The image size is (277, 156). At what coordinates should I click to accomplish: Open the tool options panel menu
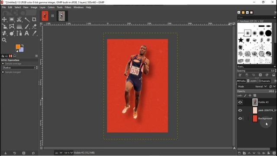pyautogui.click(x=36, y=56)
